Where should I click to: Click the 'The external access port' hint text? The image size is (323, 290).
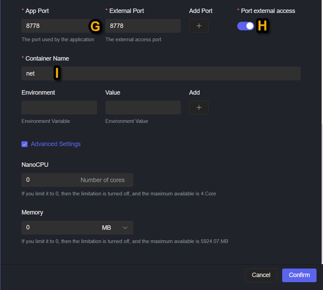click(x=133, y=39)
